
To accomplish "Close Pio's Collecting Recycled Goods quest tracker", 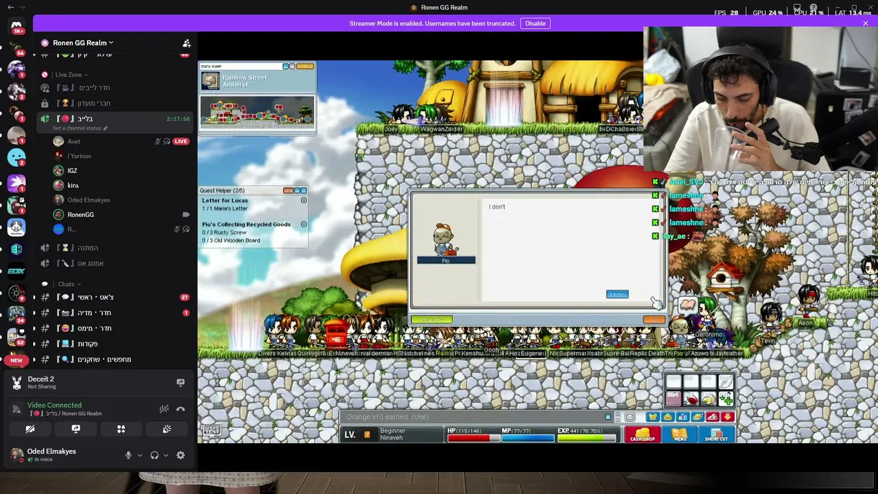I will [x=304, y=224].
